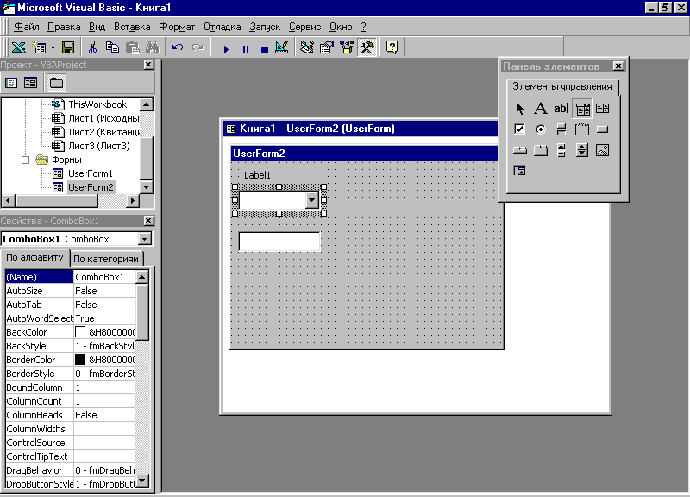Image resolution: width=690 pixels, height=497 pixels.
Task: Click the Redo arrow icon
Action: [198, 47]
